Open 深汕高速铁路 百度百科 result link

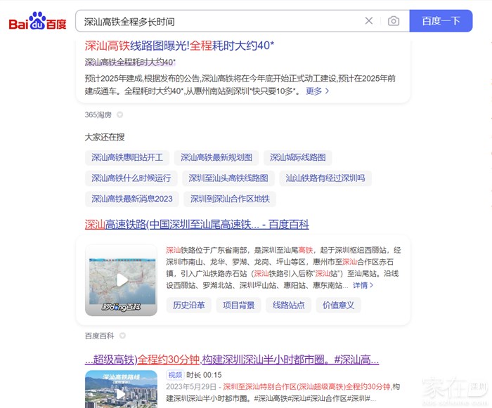pyautogui.click(x=197, y=225)
